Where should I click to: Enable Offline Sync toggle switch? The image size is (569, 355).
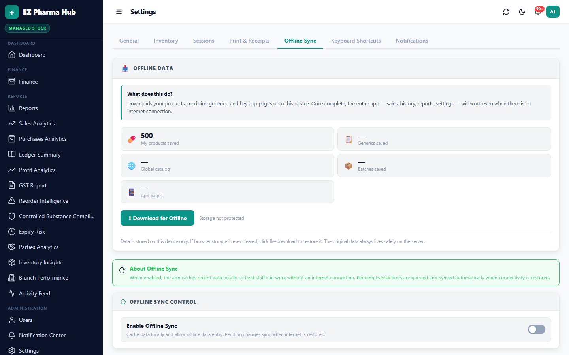coord(537,329)
